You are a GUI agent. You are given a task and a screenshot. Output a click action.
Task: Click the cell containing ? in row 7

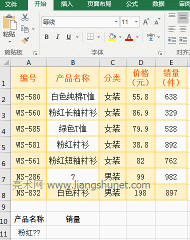point(73,176)
